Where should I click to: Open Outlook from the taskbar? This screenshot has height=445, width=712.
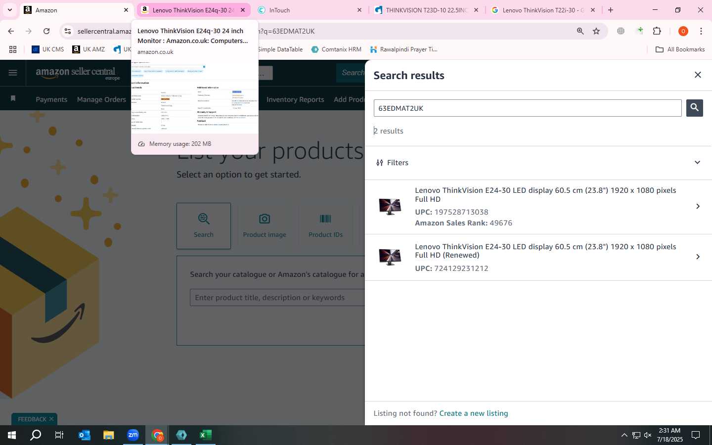pyautogui.click(x=85, y=435)
